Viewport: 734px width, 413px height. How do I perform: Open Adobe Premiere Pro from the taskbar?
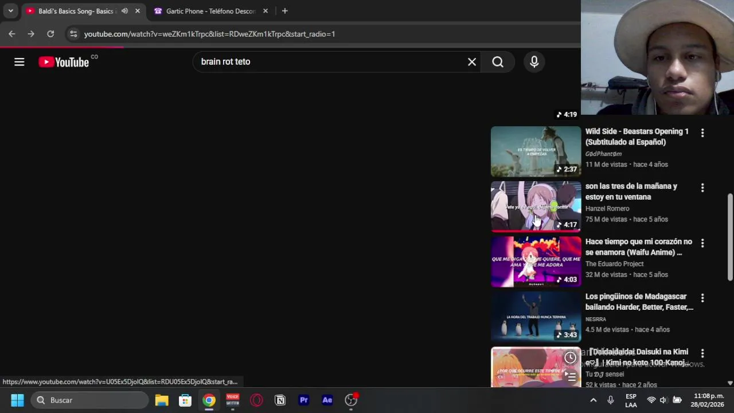(x=304, y=400)
